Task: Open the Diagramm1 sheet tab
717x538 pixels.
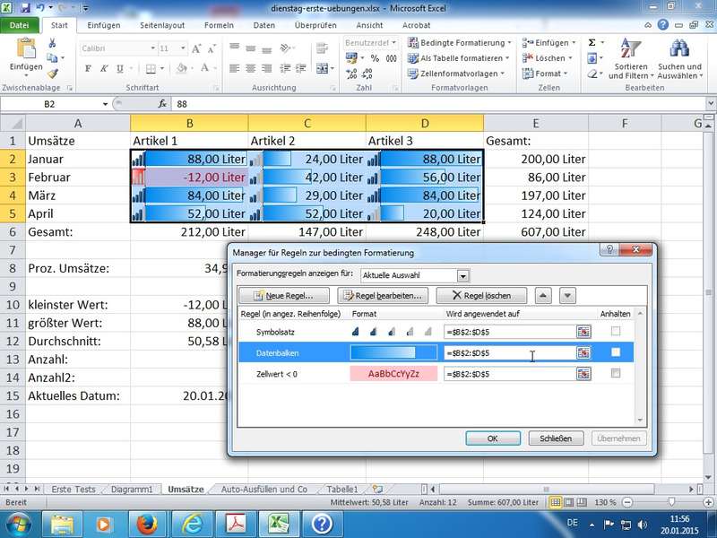Action: pyautogui.click(x=132, y=490)
